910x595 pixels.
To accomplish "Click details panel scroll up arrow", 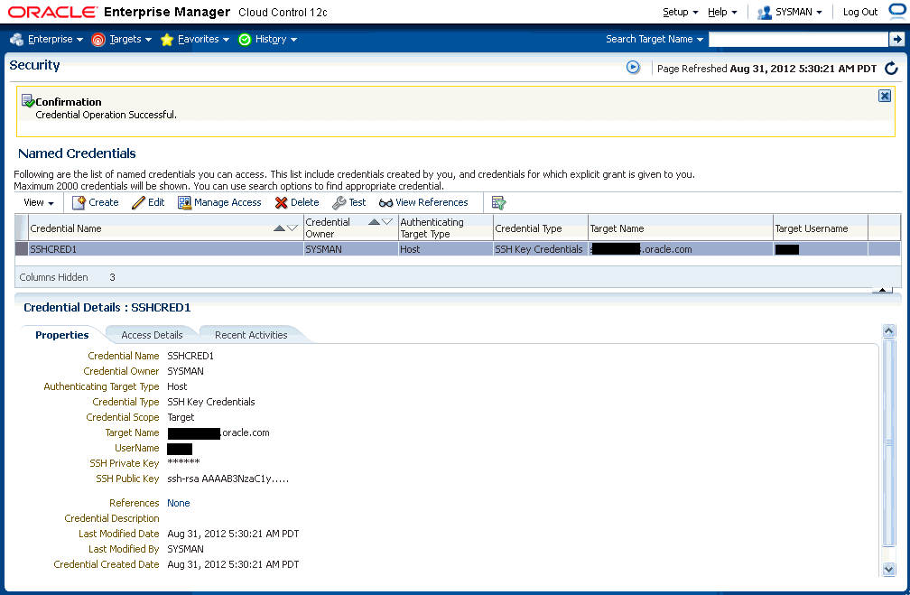I will (888, 330).
